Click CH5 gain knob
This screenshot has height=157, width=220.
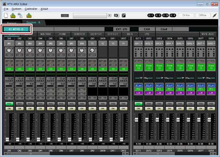[50, 50]
